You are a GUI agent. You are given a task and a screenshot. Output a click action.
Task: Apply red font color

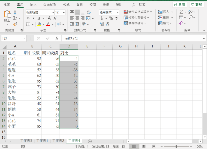pyautogui.click(x=48, y=24)
